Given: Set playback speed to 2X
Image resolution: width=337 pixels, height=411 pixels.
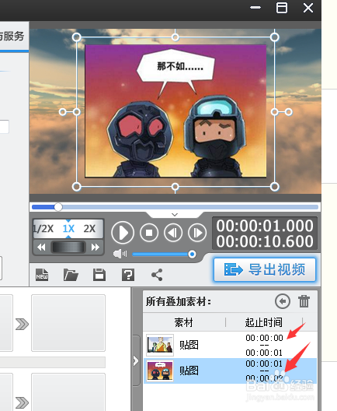Looking at the screenshot, I should 89,229.
